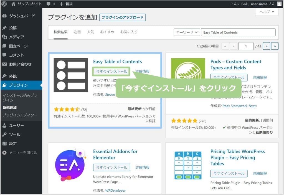Install Easy Table of Contents with 今すぐインストール

[111, 71]
